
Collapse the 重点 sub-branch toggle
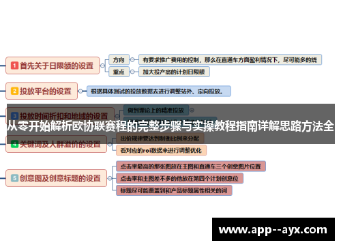click(x=132, y=72)
